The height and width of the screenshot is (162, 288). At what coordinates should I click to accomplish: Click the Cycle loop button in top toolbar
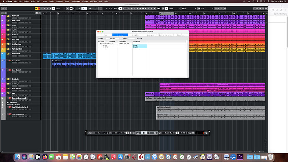click(x=78, y=8)
